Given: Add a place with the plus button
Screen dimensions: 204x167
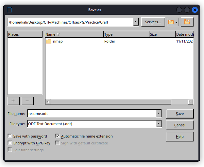Looking at the screenshot, I should (x=13, y=101).
